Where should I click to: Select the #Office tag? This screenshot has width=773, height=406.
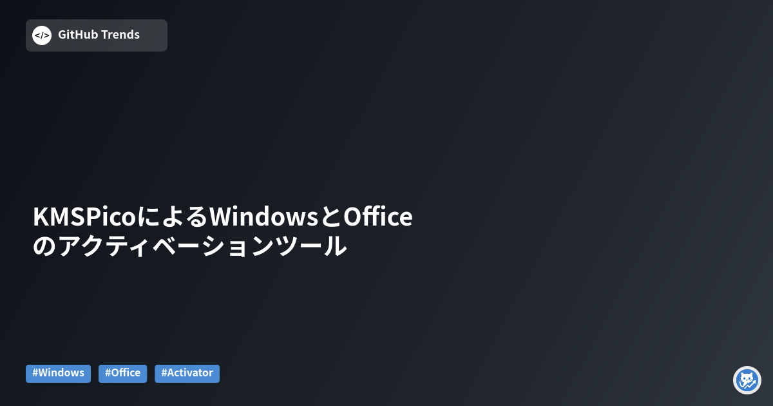122,373
